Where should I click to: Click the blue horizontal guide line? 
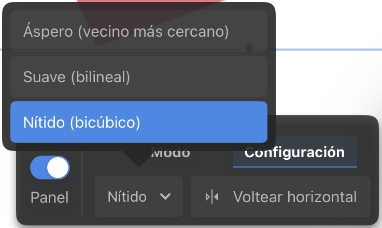[327, 50]
